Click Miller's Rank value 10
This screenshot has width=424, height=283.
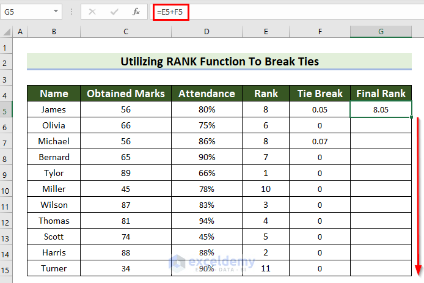pyautogui.click(x=266, y=189)
